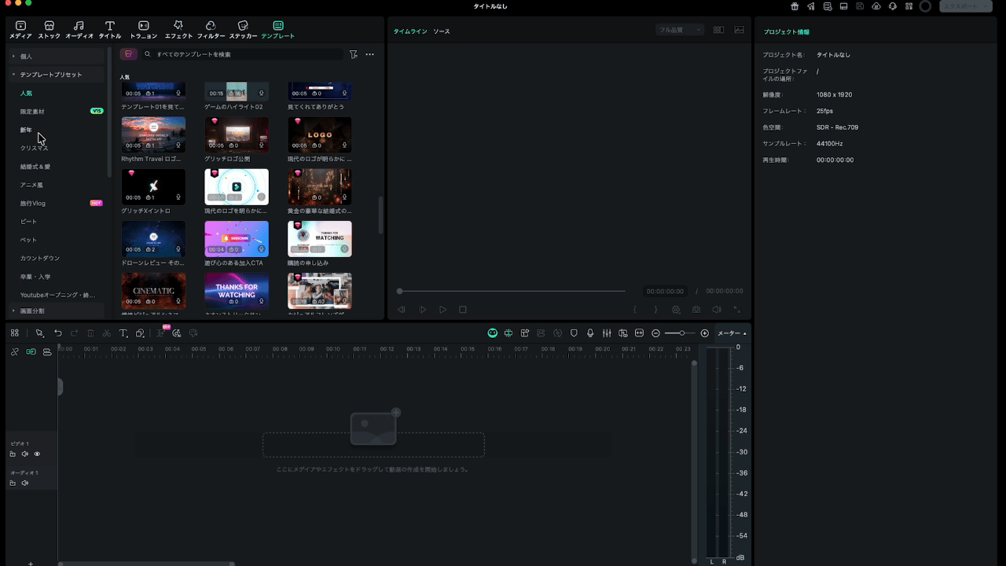This screenshot has width=1006, height=566.
Task: Open the フル品質 playback quality dropdown
Action: [x=680, y=30]
